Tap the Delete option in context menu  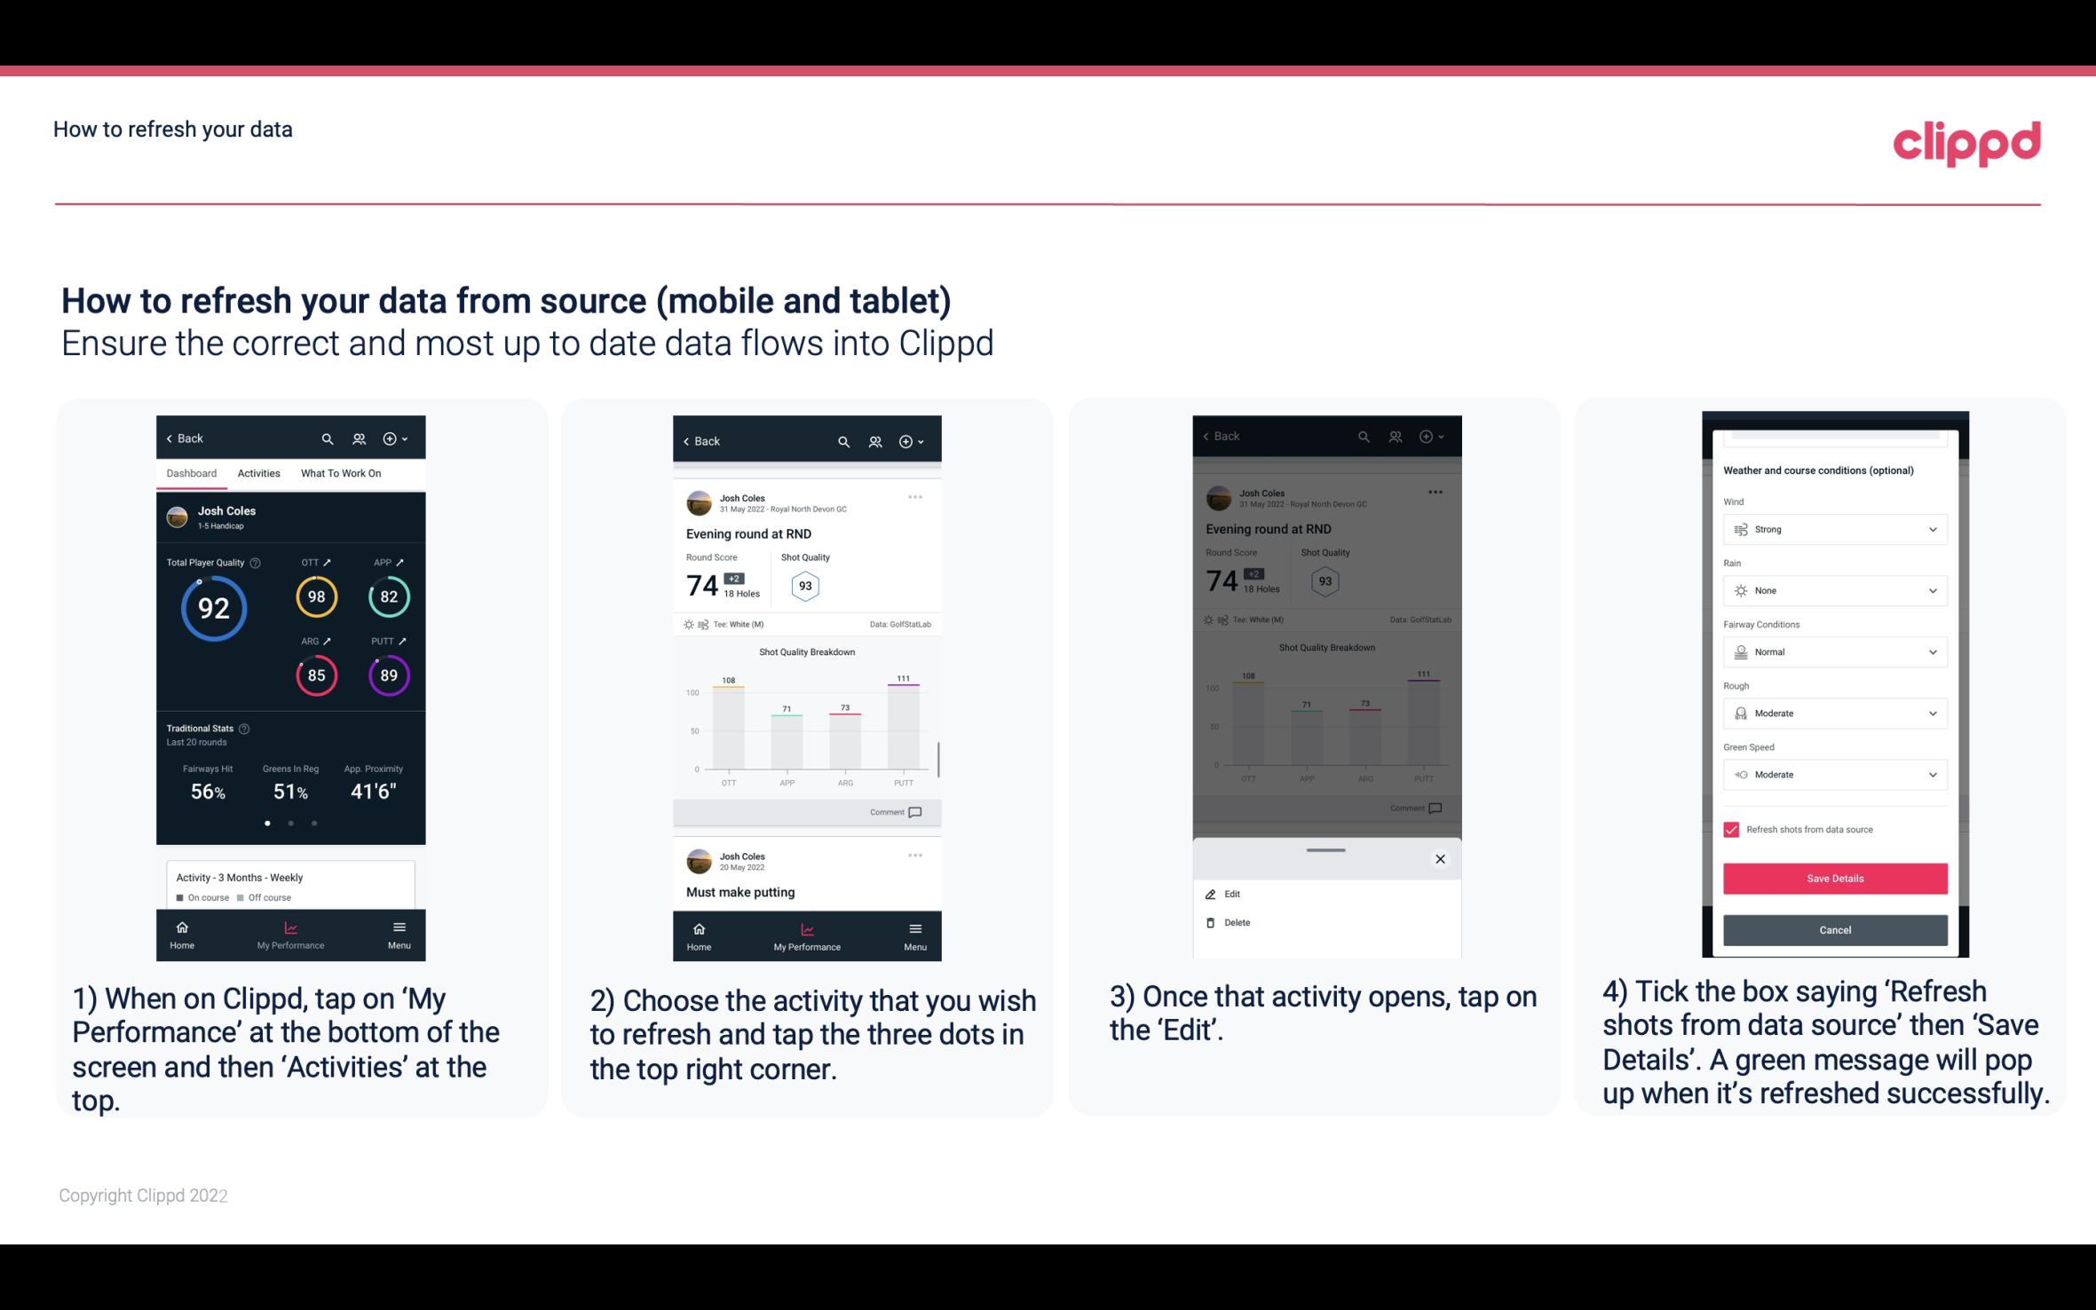pos(1236,922)
